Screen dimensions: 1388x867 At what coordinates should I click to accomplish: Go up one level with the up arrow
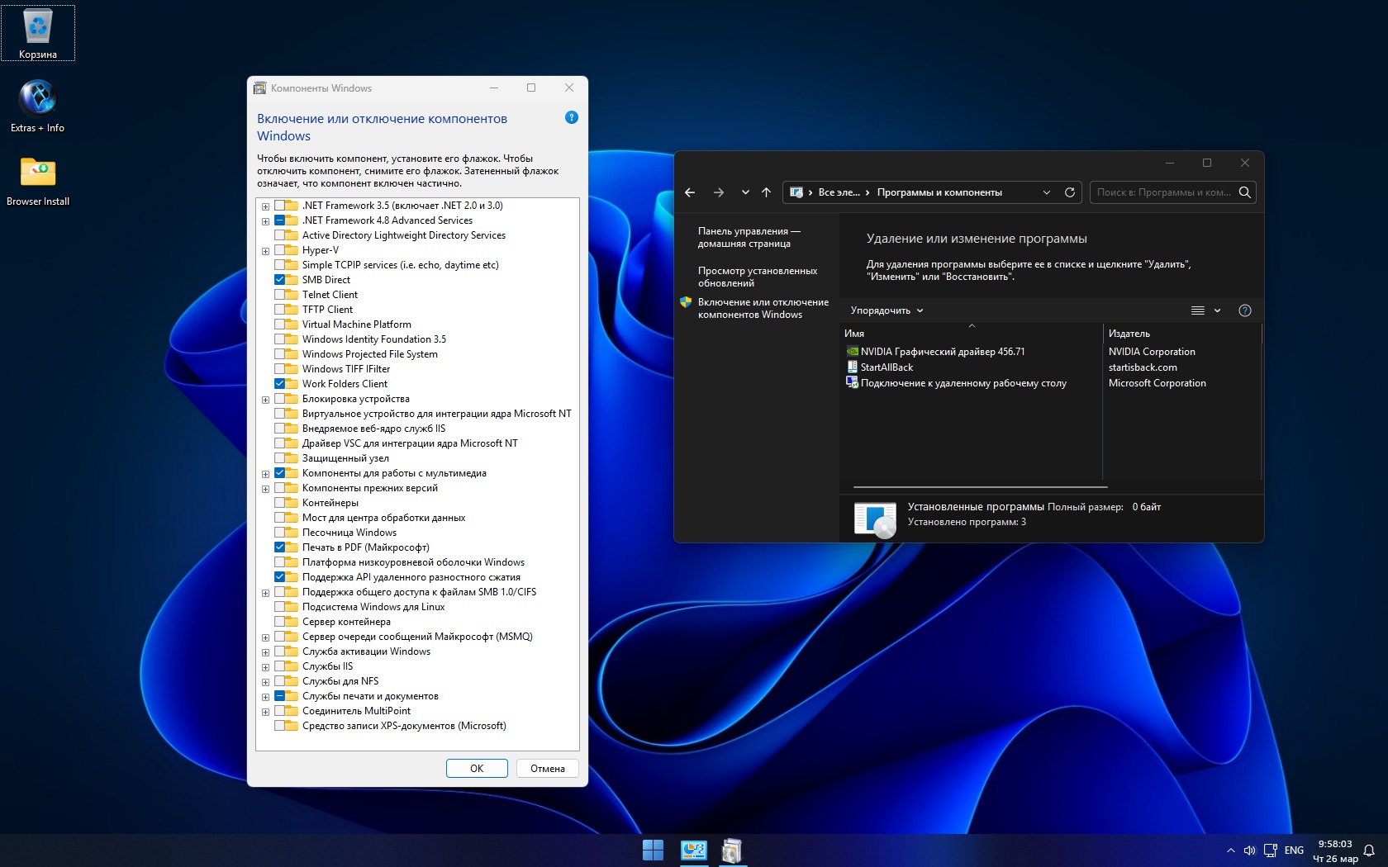click(x=766, y=192)
